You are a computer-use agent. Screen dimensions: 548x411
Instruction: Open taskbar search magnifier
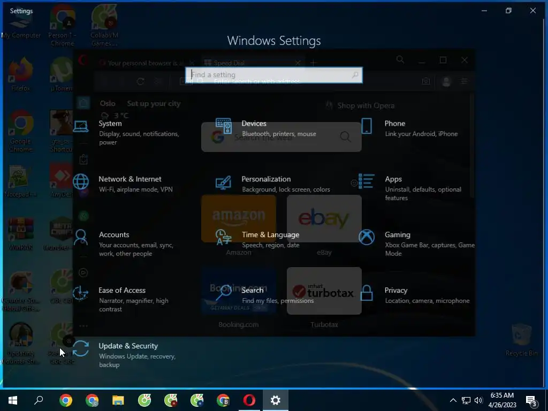[39, 400]
